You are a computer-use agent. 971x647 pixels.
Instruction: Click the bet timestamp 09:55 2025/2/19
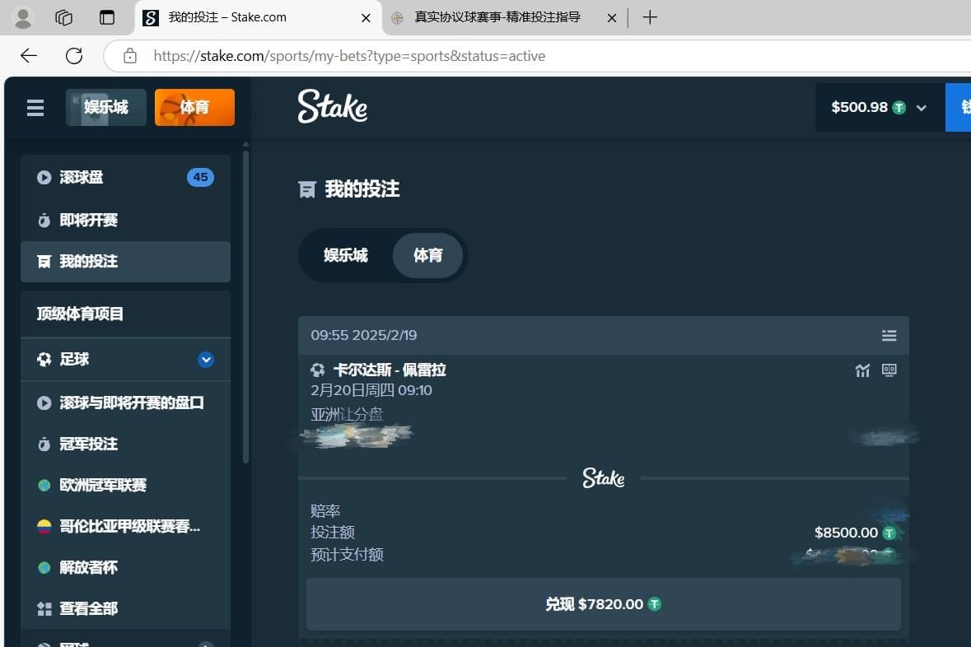coord(363,336)
